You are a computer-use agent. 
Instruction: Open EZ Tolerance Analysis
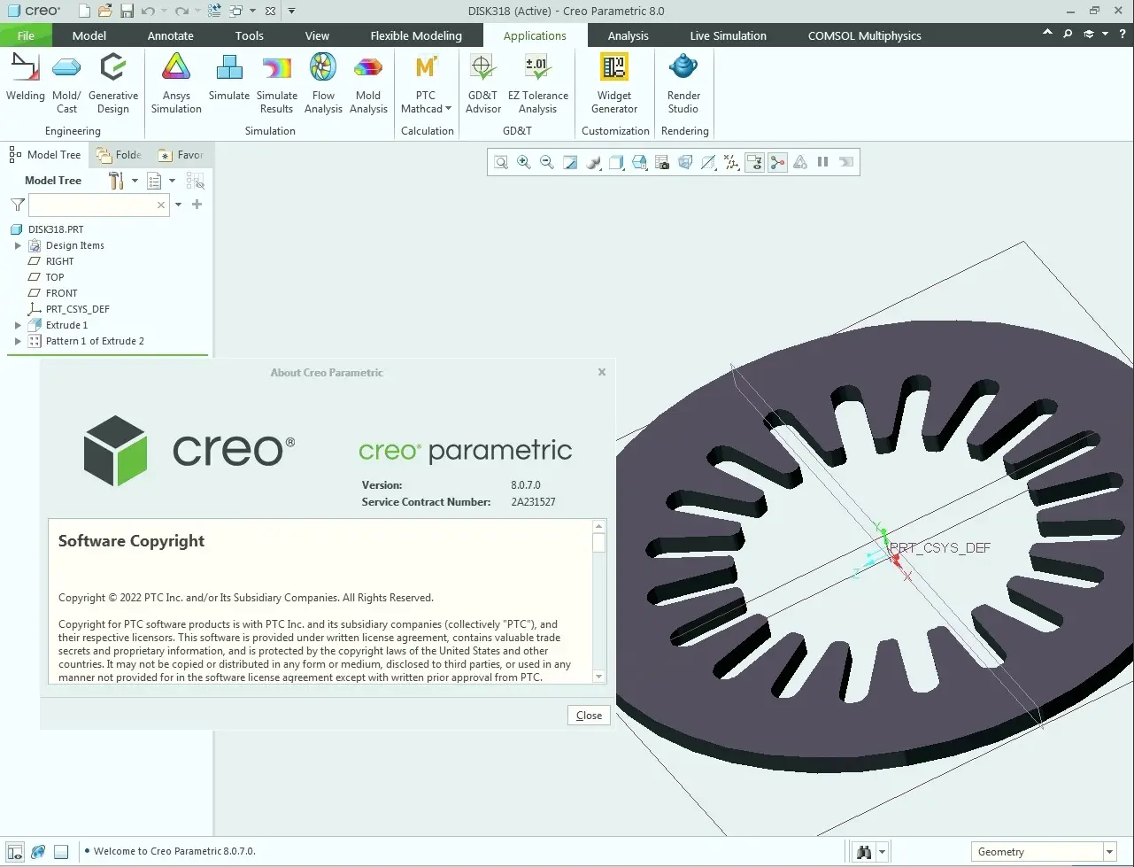click(x=538, y=83)
